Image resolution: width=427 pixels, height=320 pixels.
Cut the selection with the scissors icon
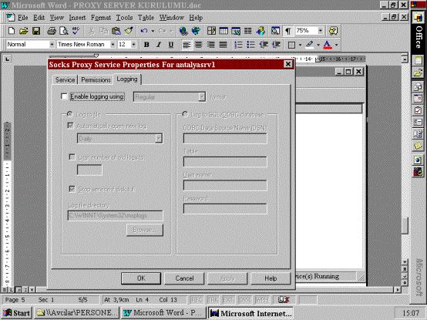pyautogui.click(x=91, y=31)
